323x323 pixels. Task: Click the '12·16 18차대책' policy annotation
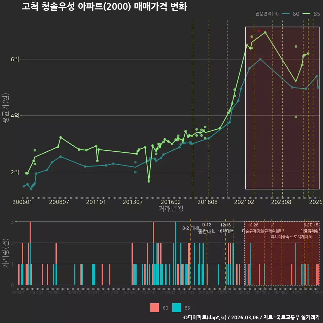point(225,228)
